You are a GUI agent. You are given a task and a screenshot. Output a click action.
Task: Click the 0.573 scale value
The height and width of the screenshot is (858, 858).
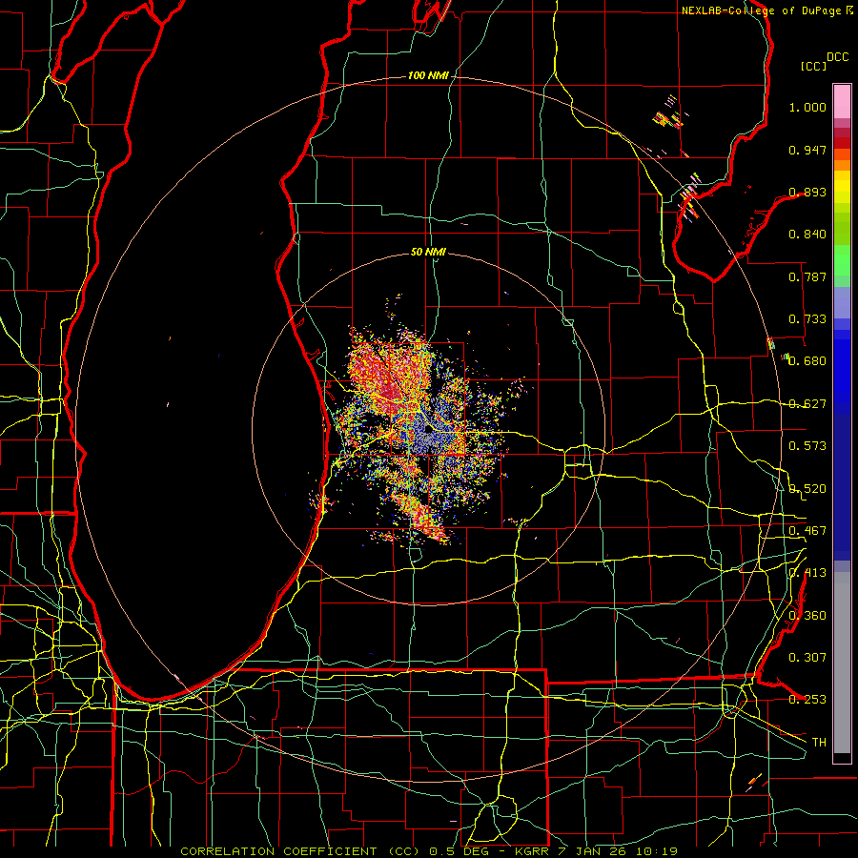coord(807,446)
